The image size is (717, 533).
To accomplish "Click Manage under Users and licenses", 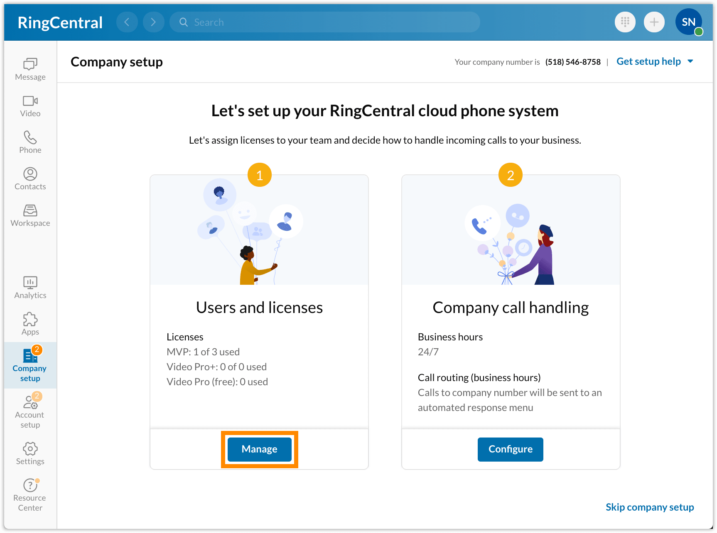I will tap(259, 449).
